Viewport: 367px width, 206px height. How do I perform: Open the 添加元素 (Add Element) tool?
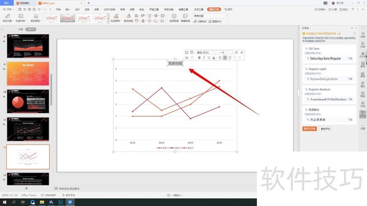pyautogui.click(x=8, y=18)
